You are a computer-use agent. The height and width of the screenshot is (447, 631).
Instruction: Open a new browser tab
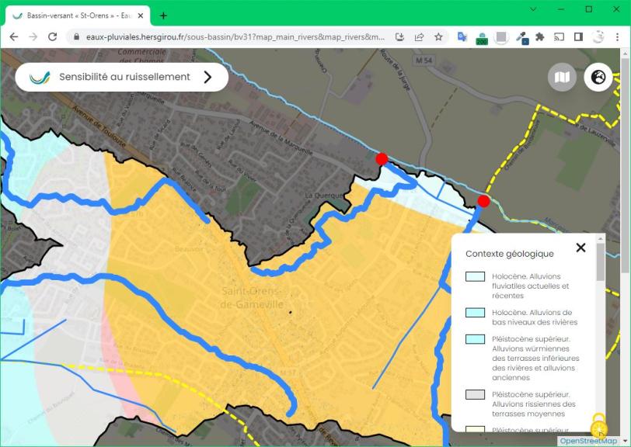click(163, 16)
